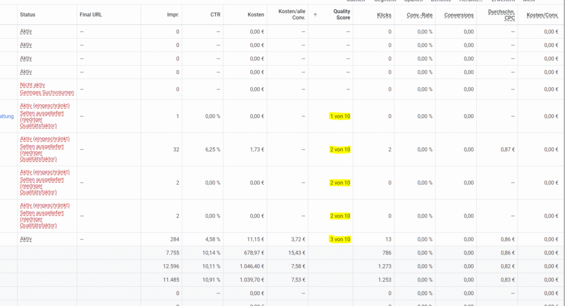This screenshot has width=565, height=306.
Task: Click the 786 Klicks total
Action: click(x=387, y=253)
